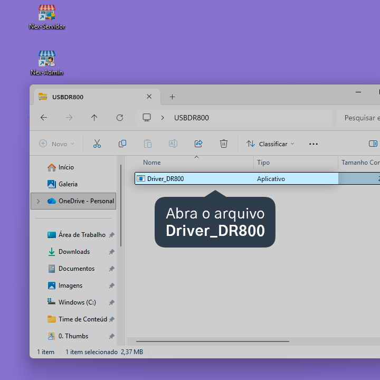380x380 pixels.
Task: Unpin Documentos using its pin icon
Action: point(111,269)
